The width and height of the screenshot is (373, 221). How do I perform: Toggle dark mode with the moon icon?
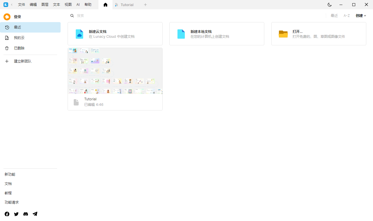[x=329, y=5]
